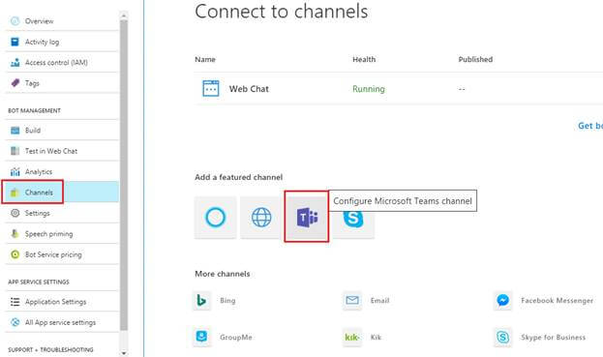Click the Email envelope icon
This screenshot has height=357, width=603.
(352, 300)
